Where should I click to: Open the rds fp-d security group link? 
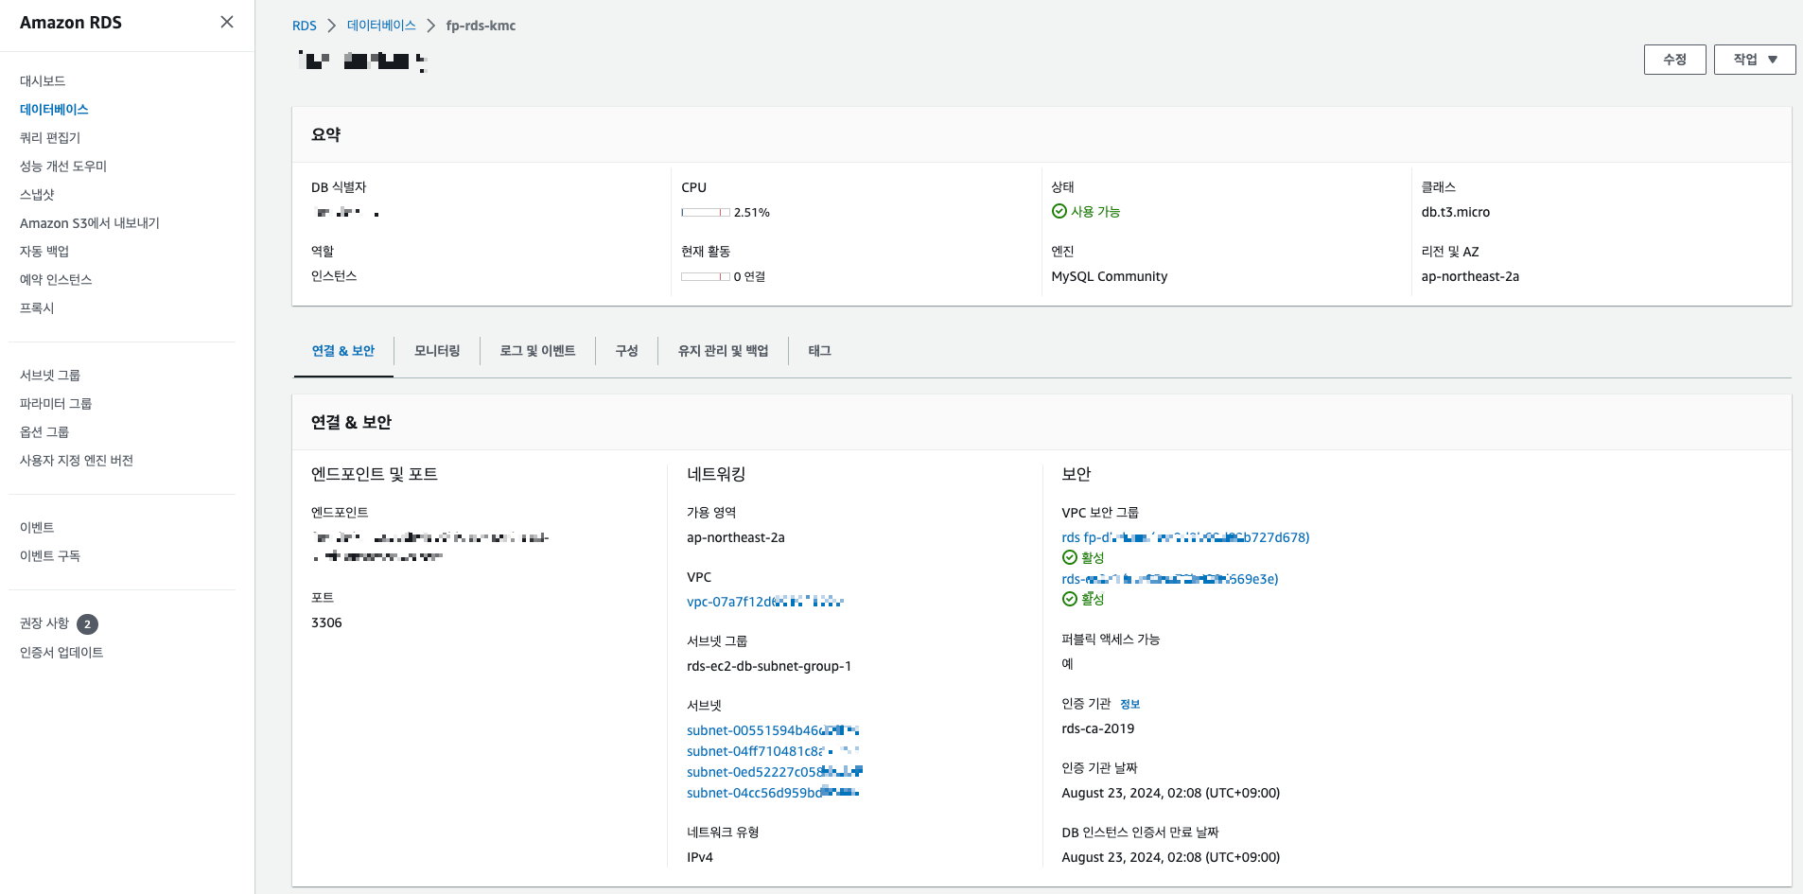[x=1185, y=537]
